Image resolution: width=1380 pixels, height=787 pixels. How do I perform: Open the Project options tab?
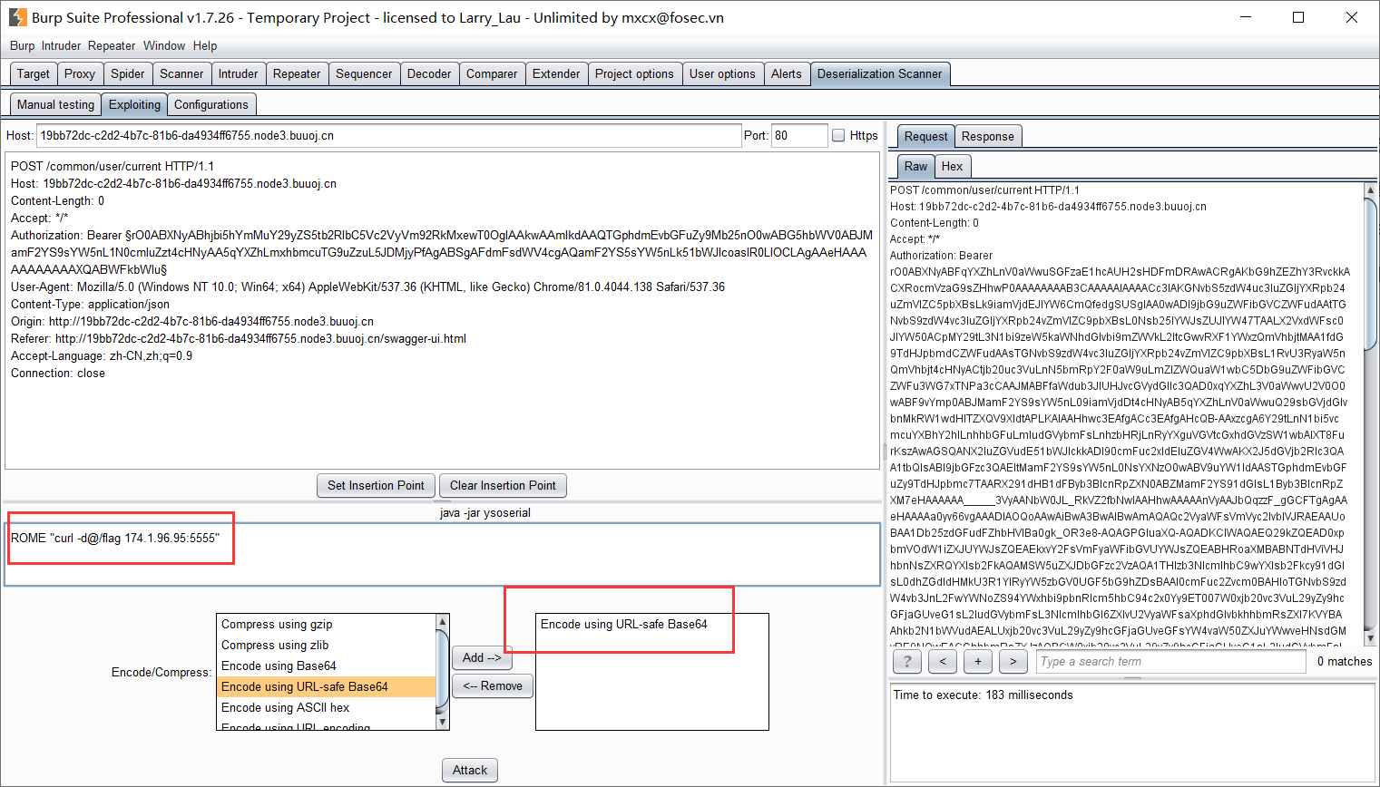[x=634, y=73]
